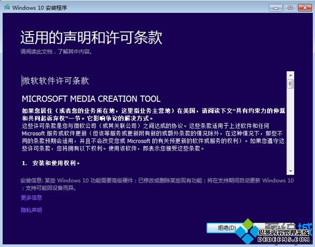
Task: Open the 隐私声明 link
Action: tap(31, 210)
